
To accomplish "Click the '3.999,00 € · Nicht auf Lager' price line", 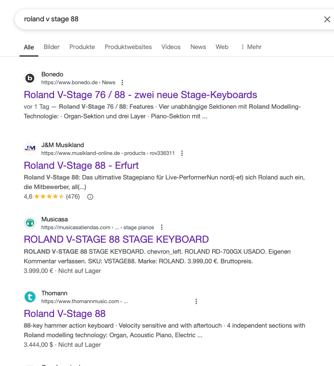I will click(x=62, y=271).
